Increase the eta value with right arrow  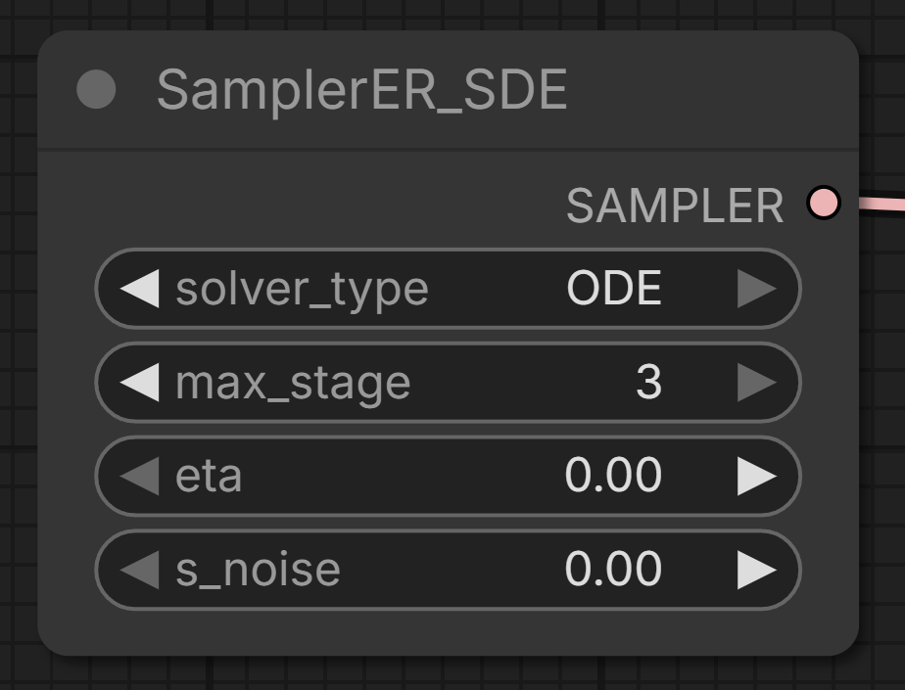pyautogui.click(x=757, y=476)
